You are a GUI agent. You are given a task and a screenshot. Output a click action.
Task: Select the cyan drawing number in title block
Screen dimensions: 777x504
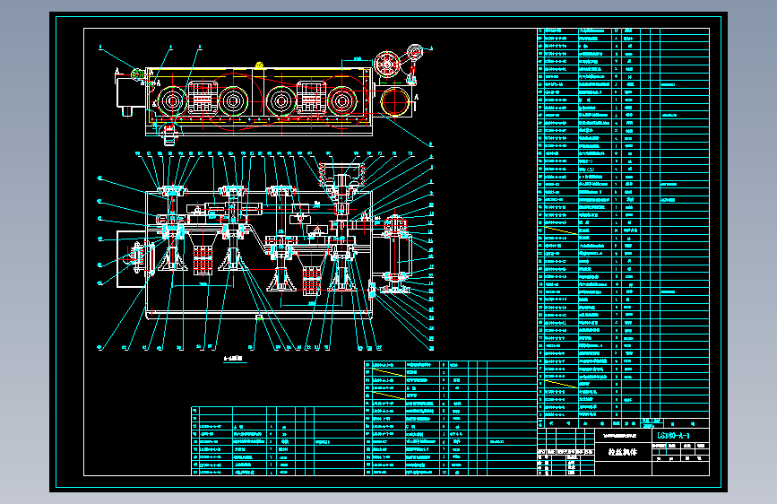673,436
